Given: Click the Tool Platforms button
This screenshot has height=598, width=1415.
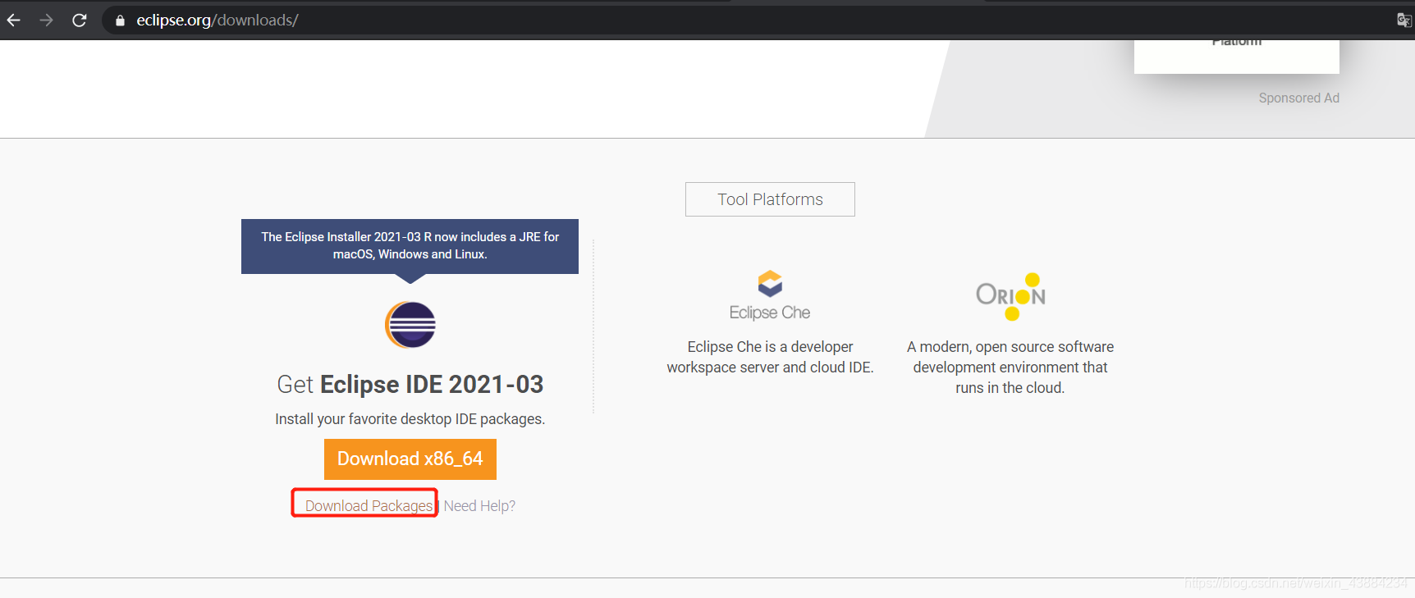Looking at the screenshot, I should coord(770,199).
